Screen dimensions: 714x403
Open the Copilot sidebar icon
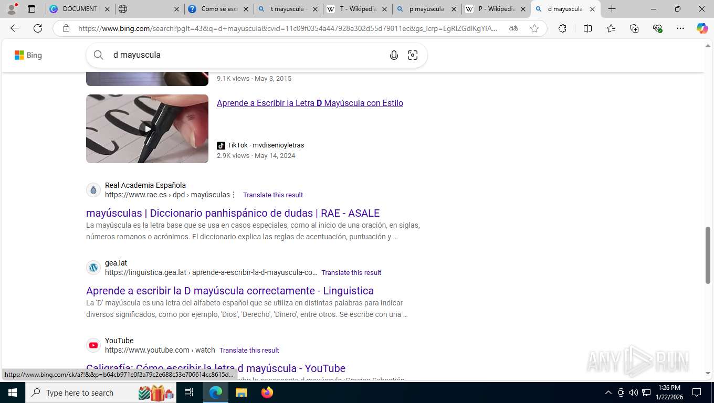pyautogui.click(x=702, y=28)
